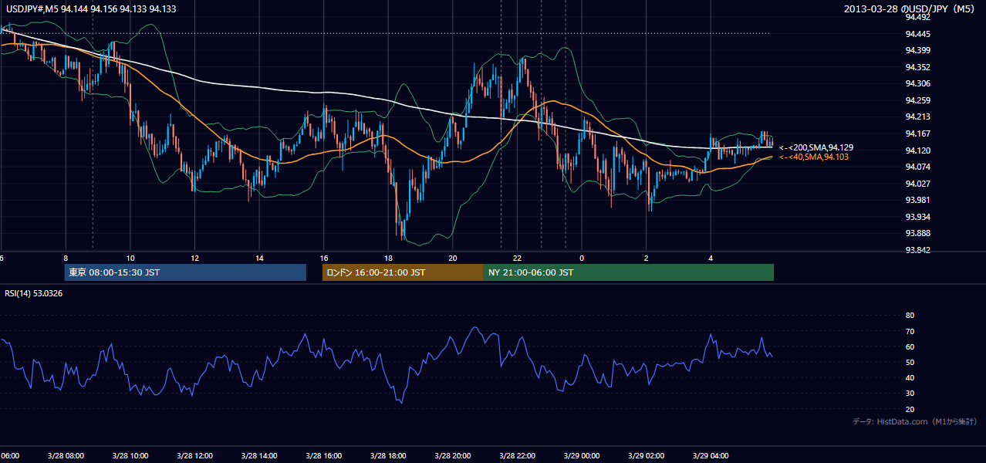Click price axis value 94.352
The image size is (986, 463).
917,67
